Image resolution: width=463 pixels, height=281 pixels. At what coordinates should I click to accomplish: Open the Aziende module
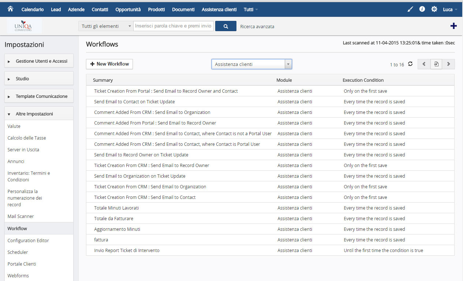(x=76, y=10)
